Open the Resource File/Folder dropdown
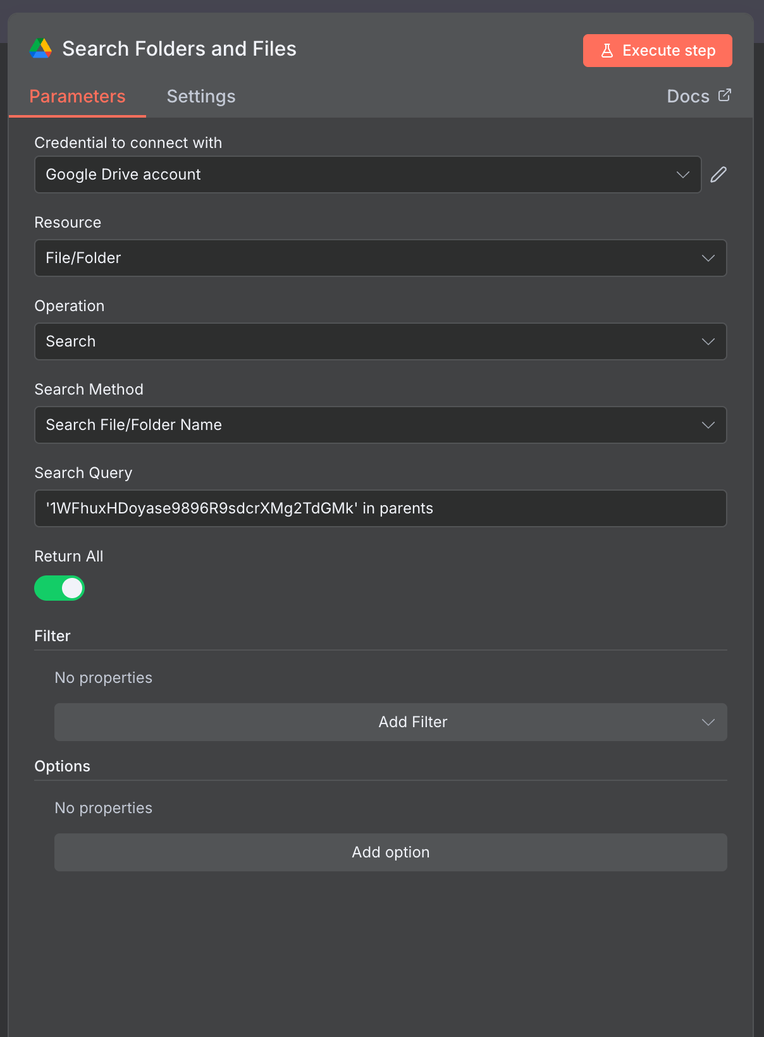Image resolution: width=764 pixels, height=1037 pixels. (x=379, y=258)
